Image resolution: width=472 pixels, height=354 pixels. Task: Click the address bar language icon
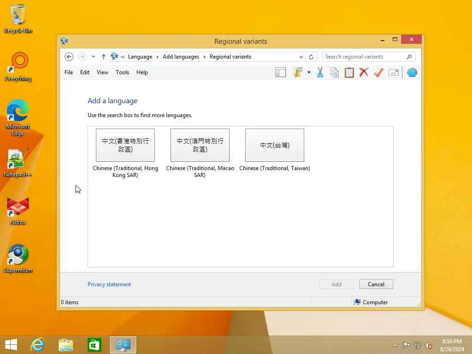(x=115, y=56)
